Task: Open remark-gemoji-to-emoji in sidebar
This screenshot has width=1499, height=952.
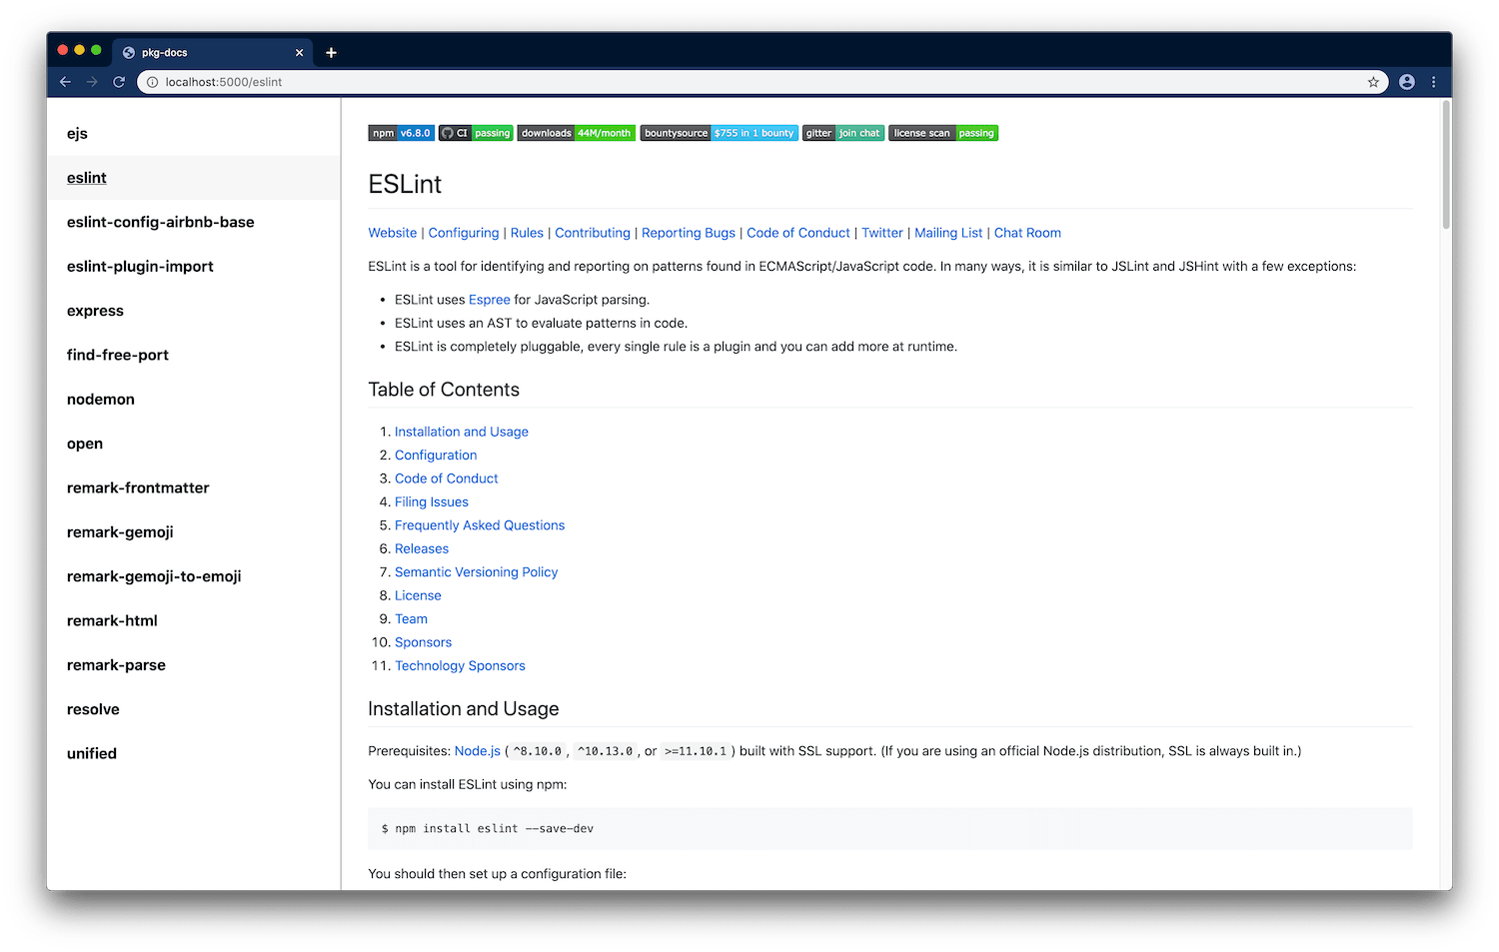Action: point(194,576)
